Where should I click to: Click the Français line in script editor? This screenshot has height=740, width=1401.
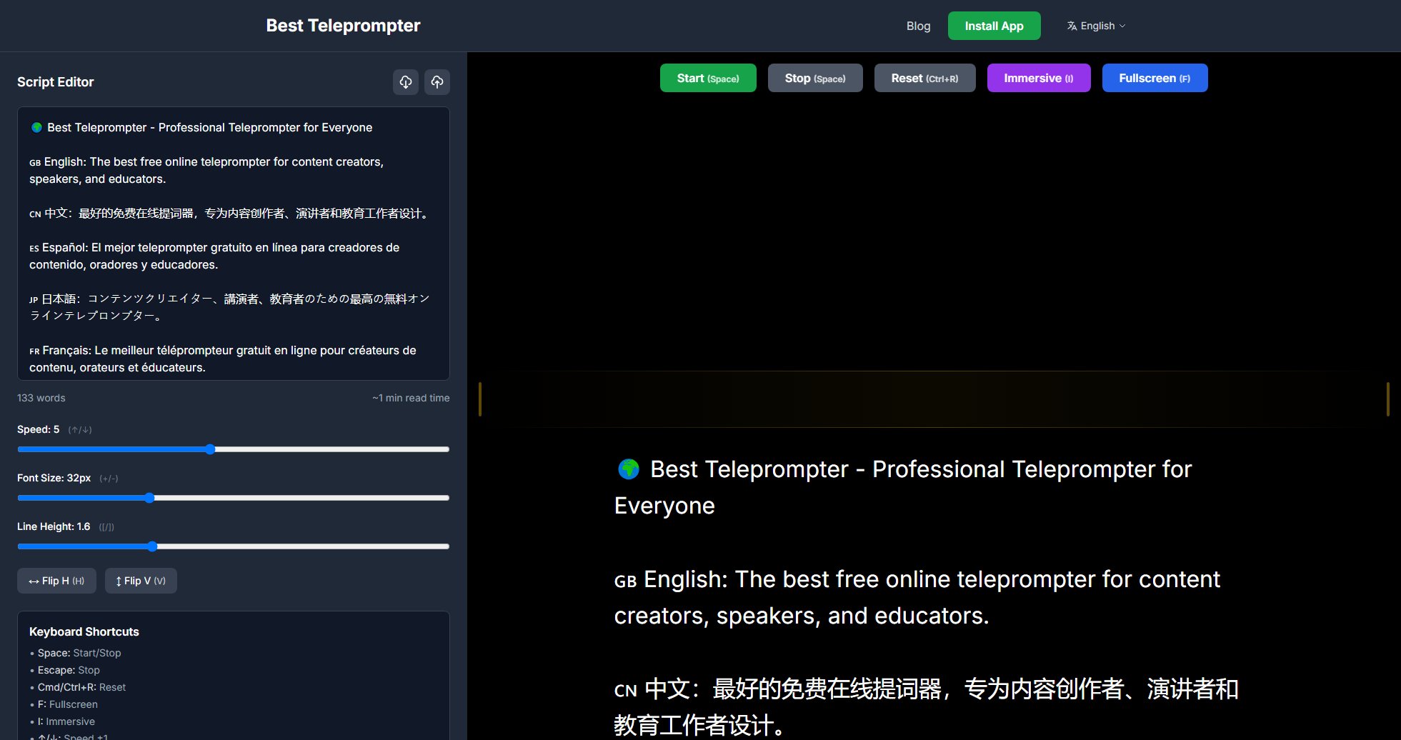(223, 359)
